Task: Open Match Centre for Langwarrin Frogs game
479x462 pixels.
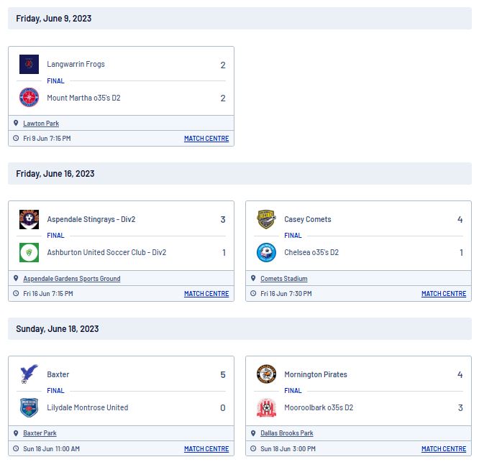Action: coord(206,139)
